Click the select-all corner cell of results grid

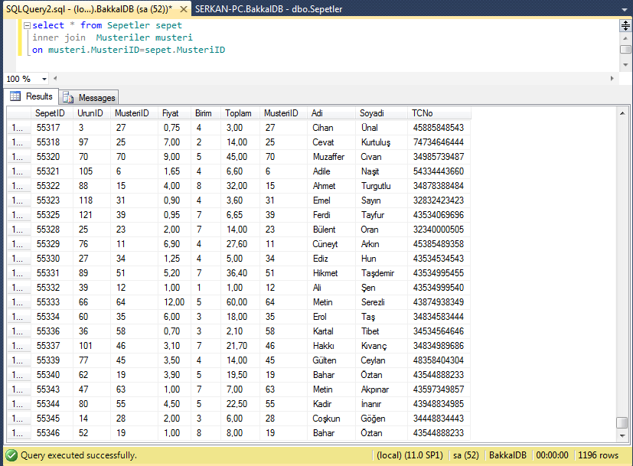click(x=19, y=113)
